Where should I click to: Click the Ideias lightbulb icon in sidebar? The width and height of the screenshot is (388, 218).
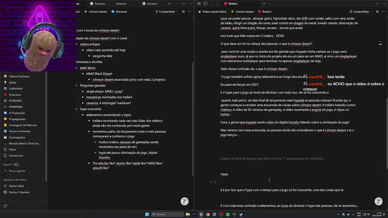[5, 82]
